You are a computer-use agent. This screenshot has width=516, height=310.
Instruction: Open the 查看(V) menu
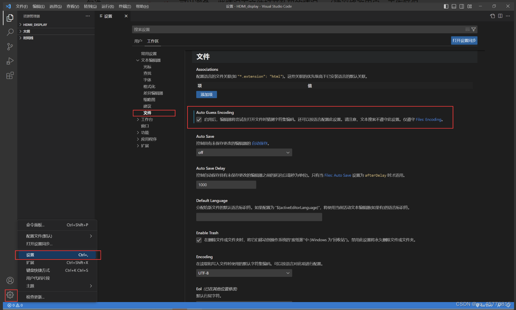73,6
